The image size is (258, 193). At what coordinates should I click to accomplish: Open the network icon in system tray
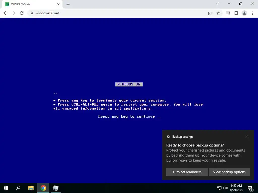(219, 188)
